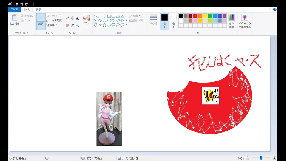Open the Rotate (回転) dropdown
The width and height of the screenshot is (286, 161).
pyautogui.click(x=52, y=25)
